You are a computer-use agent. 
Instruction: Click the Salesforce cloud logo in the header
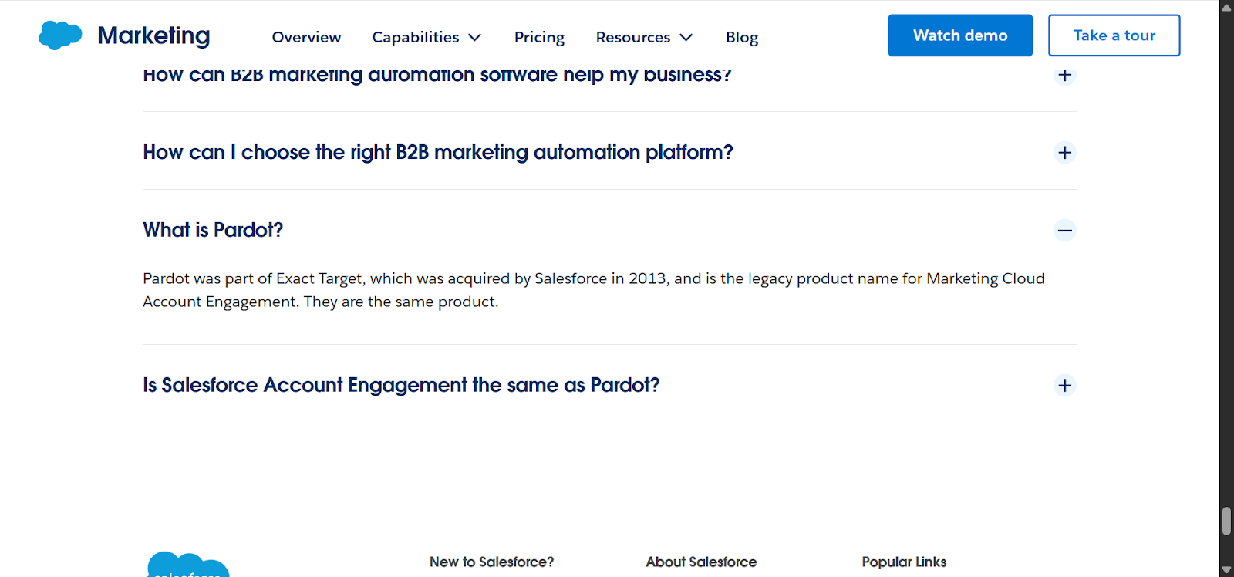pos(60,35)
